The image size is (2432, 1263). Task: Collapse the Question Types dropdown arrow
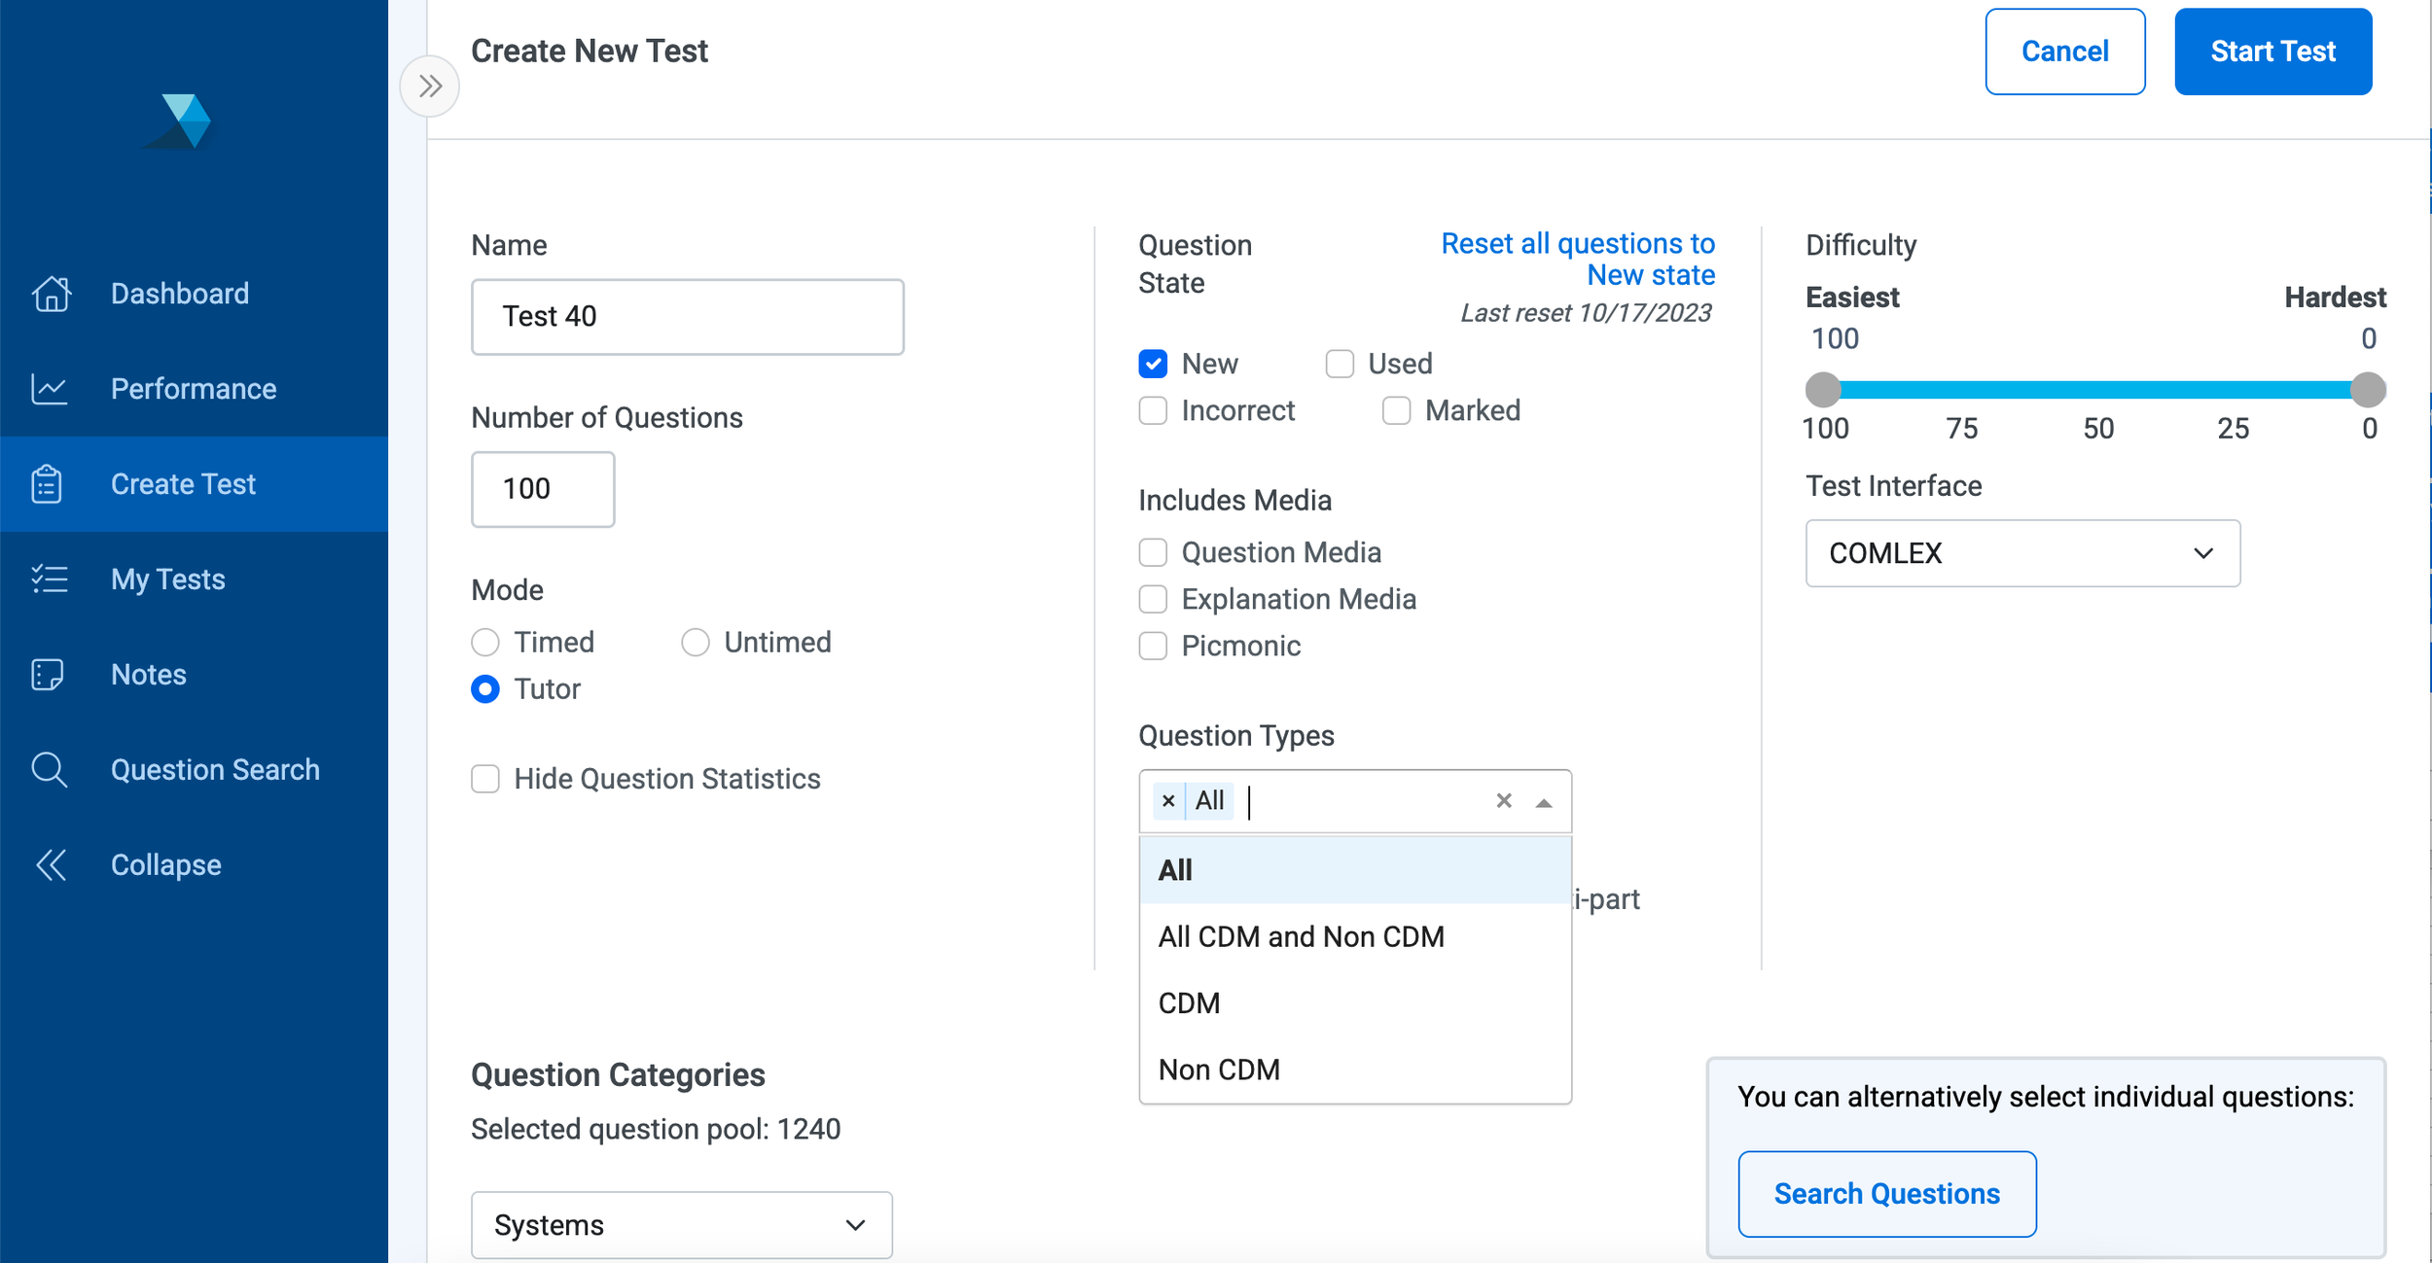(1544, 803)
